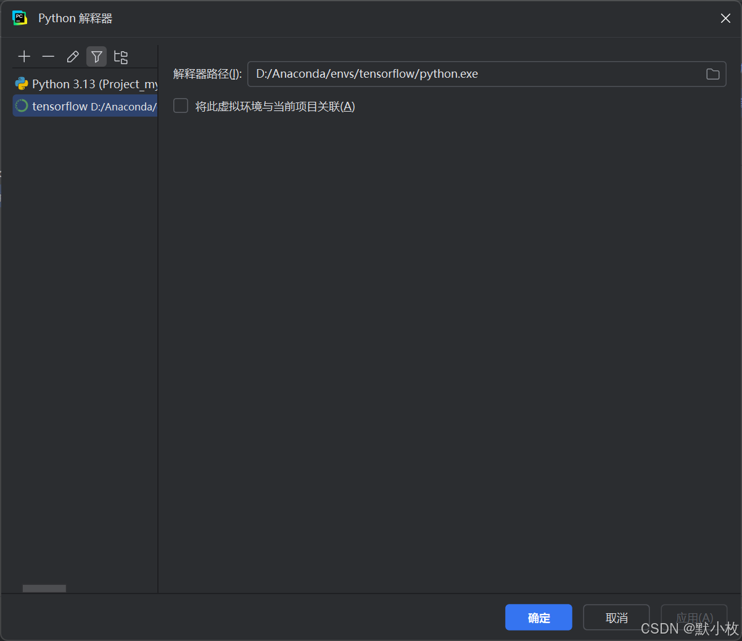Add a new interpreter with plus icon
This screenshot has height=641, width=742.
point(24,57)
